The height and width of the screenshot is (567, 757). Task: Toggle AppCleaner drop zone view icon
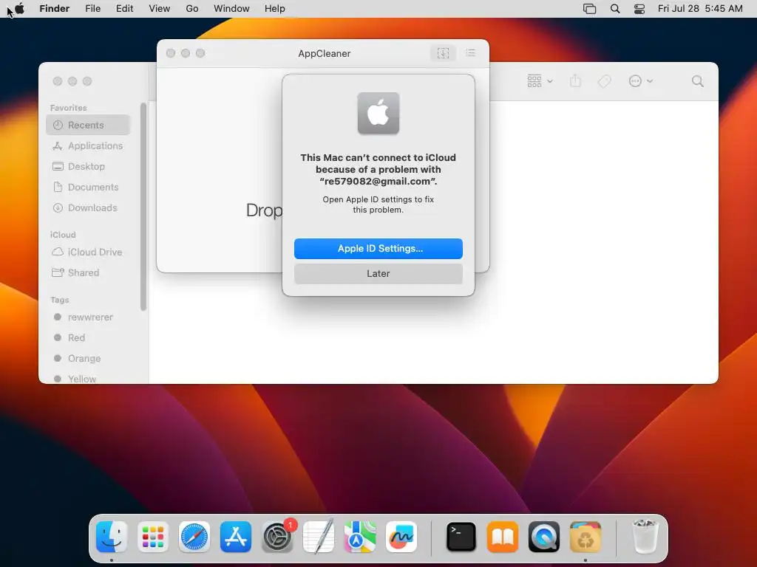click(x=444, y=53)
